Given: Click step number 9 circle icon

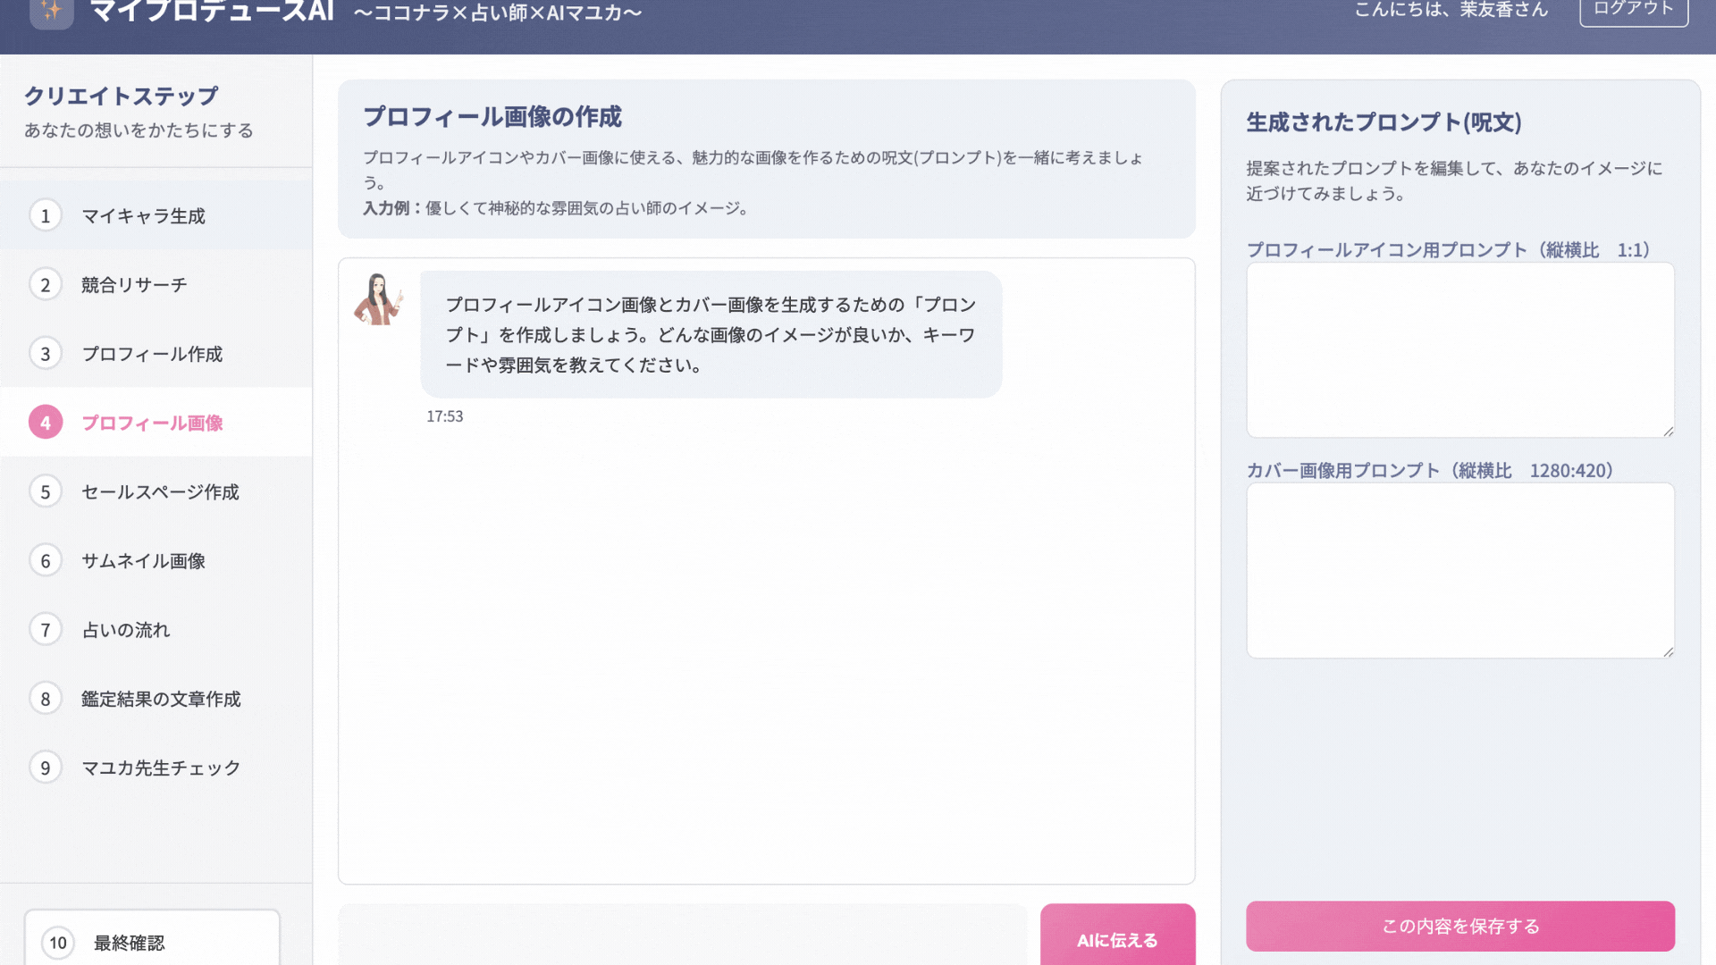Looking at the screenshot, I should (46, 768).
